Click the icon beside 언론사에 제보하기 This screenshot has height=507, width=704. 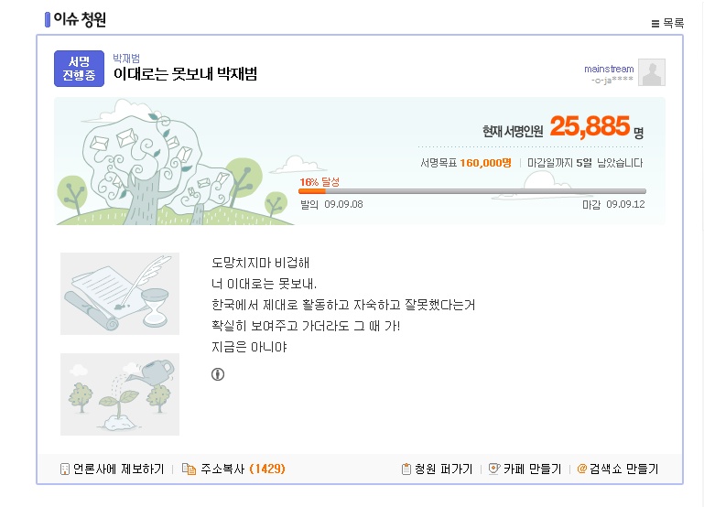click(x=65, y=469)
